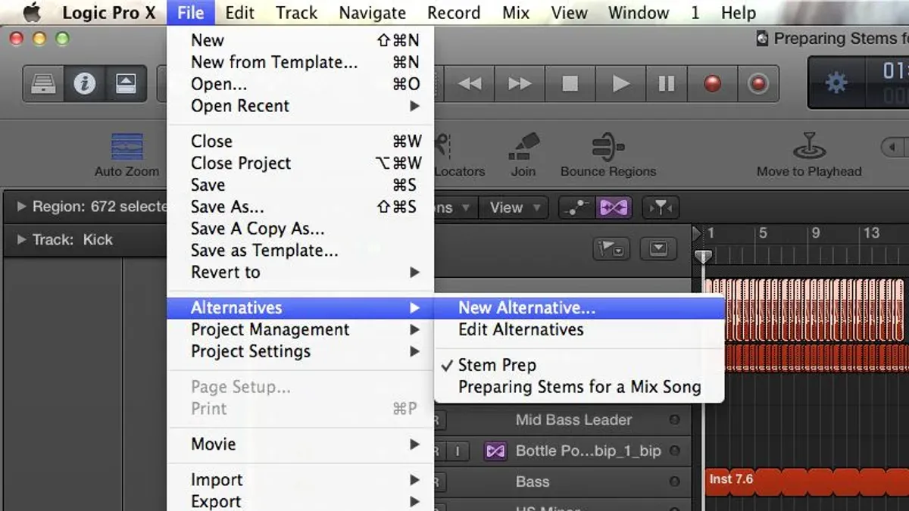
Task: Open the global tracks marker flag button
Action: [x=611, y=248]
